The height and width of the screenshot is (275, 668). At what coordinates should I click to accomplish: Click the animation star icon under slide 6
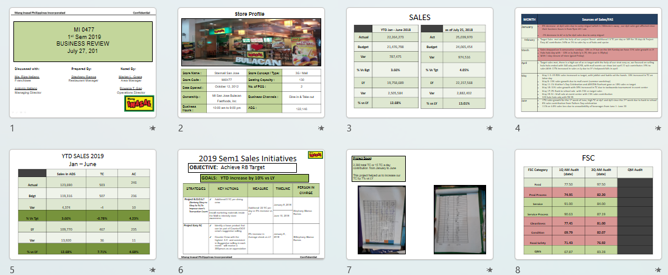[321, 270]
